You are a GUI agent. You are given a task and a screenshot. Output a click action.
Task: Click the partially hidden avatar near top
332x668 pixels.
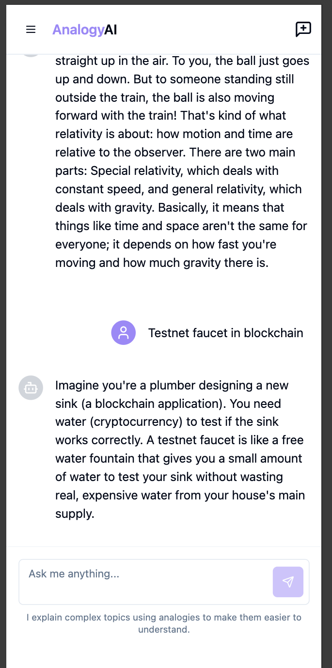tap(31, 55)
